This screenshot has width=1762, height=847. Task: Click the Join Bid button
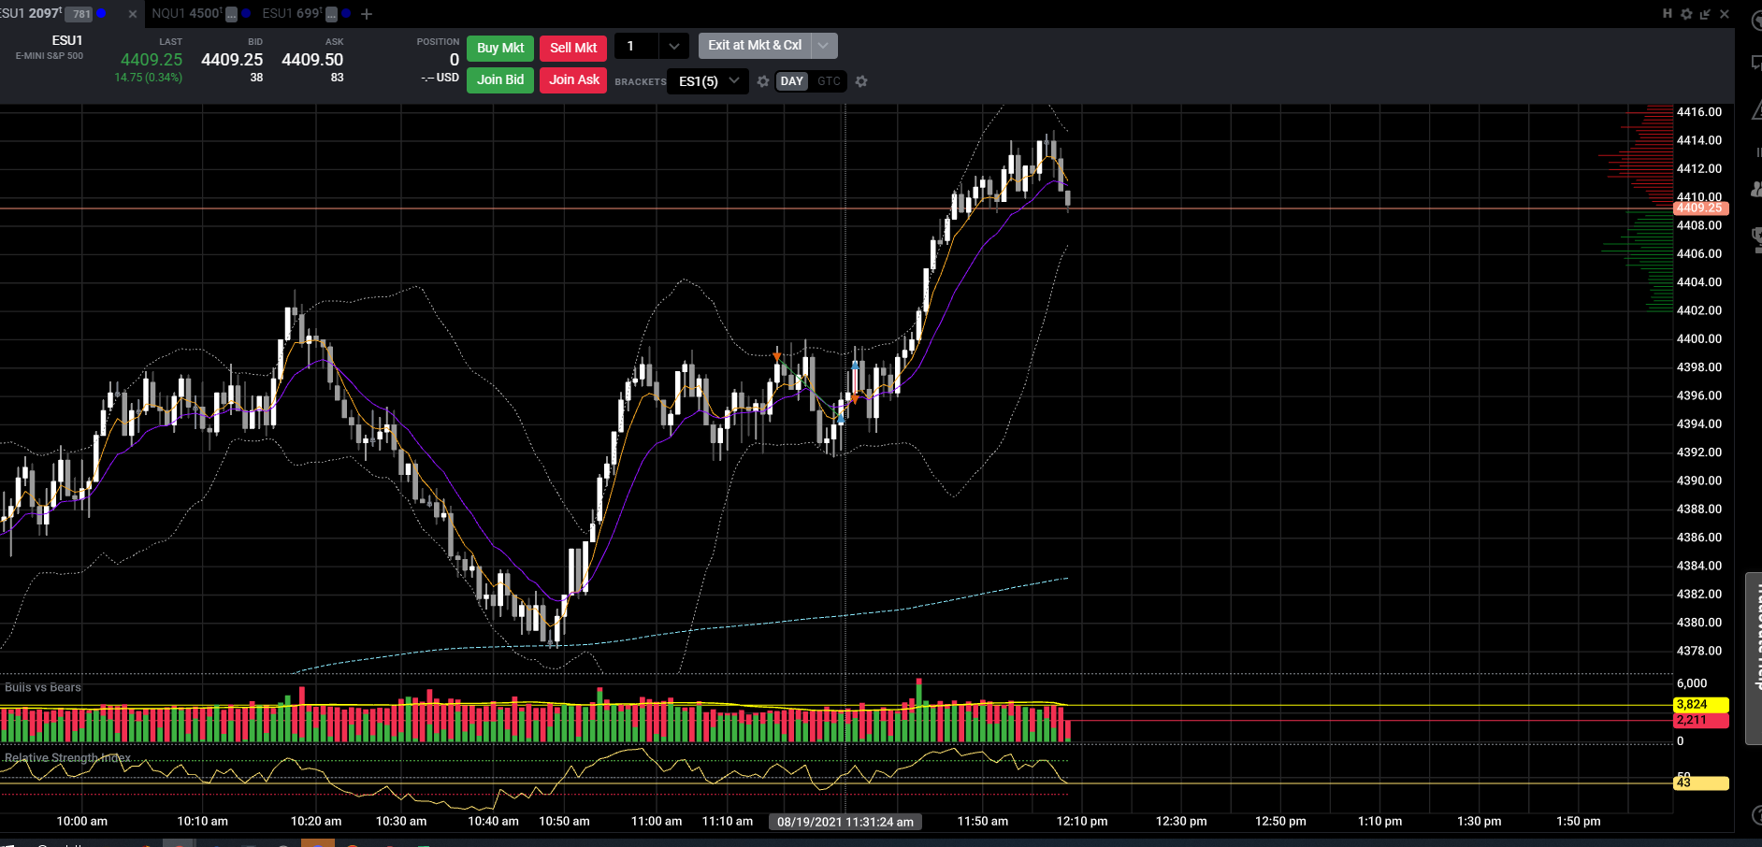pos(500,80)
